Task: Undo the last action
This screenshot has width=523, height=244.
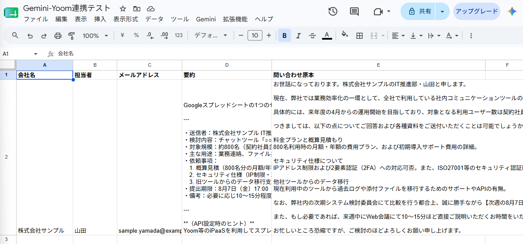Action: [x=30, y=36]
